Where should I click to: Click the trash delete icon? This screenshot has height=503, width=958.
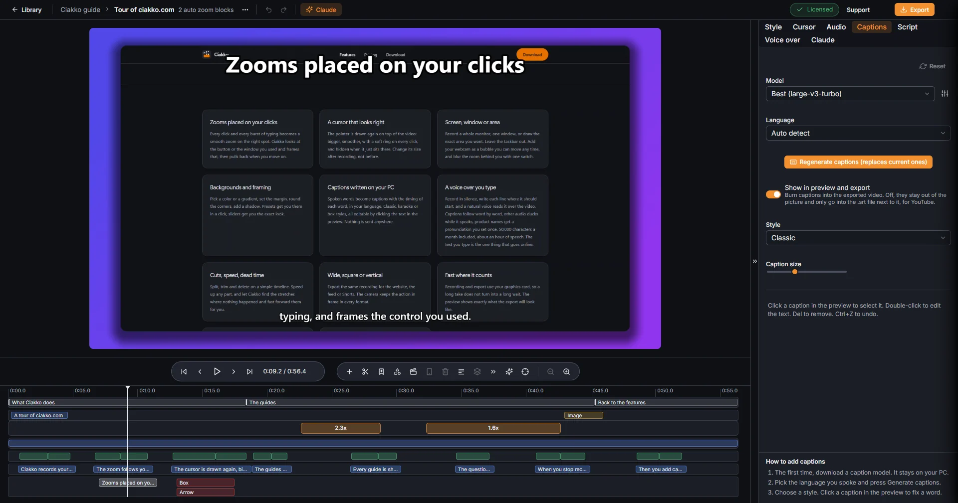pyautogui.click(x=446, y=371)
